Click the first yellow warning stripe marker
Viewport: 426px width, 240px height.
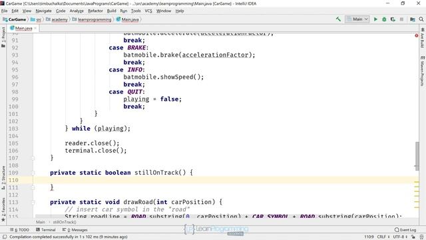[417, 182]
